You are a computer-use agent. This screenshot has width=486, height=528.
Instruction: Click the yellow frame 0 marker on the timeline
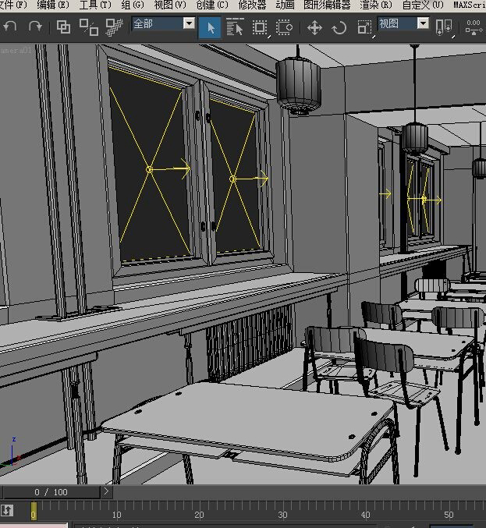(34, 511)
